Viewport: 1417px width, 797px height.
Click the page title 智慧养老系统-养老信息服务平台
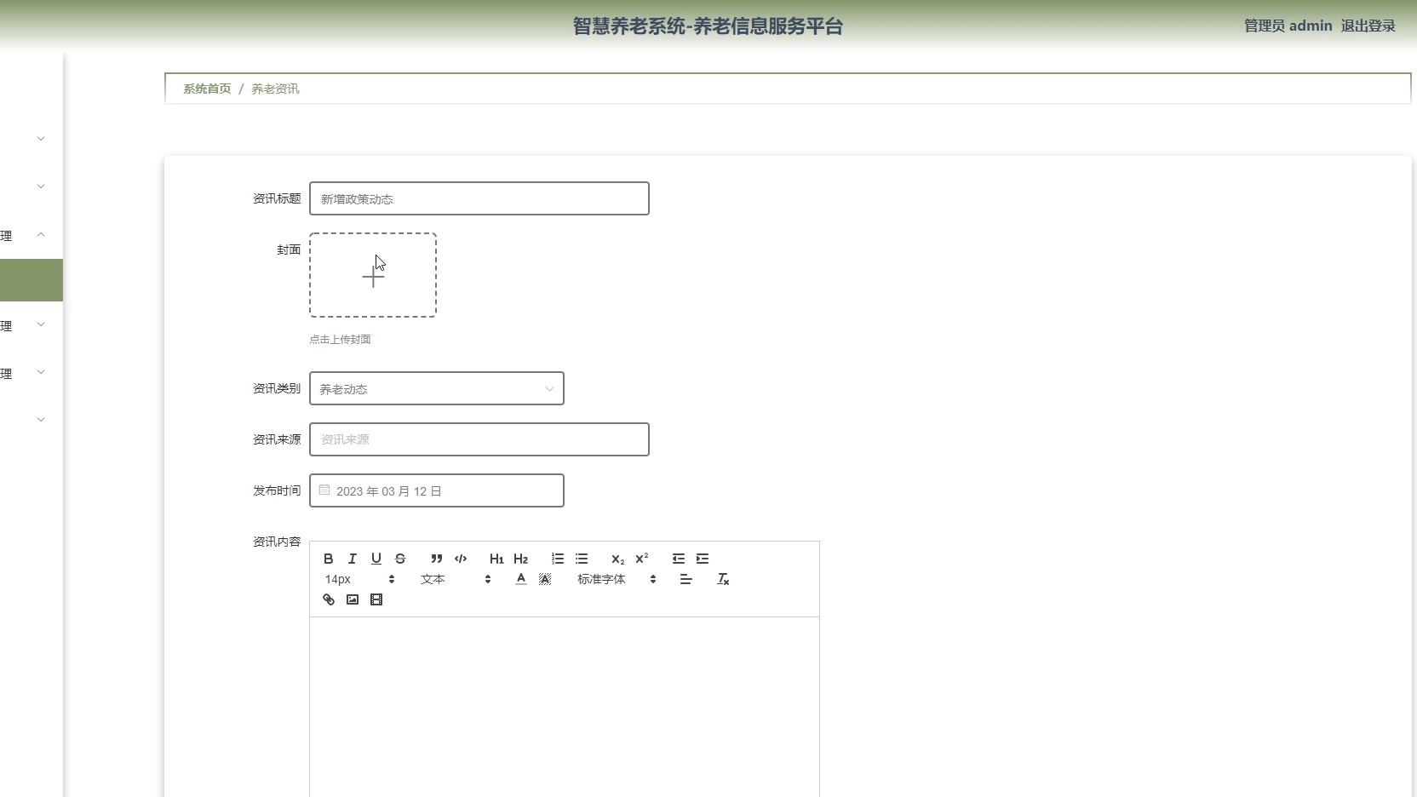point(708,26)
